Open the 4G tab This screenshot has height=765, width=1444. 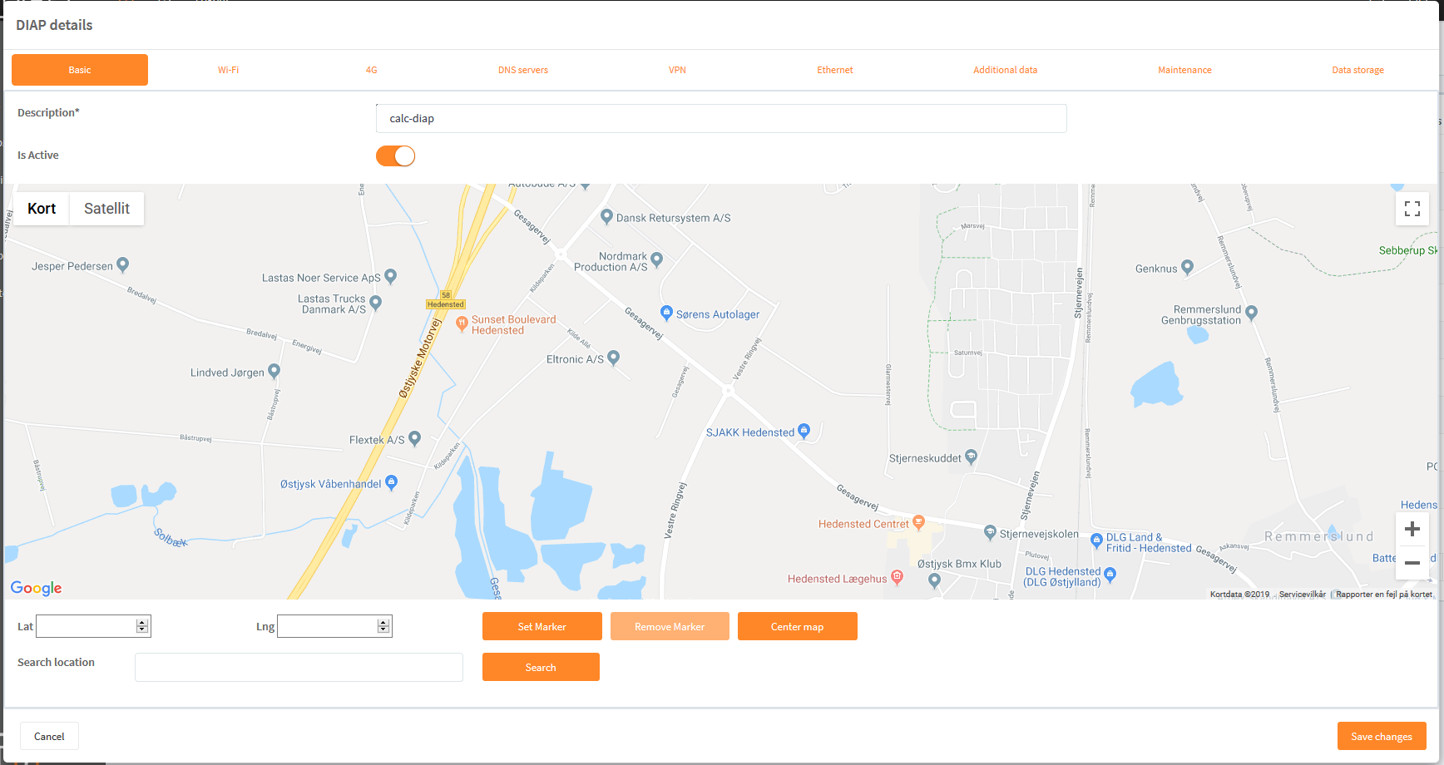pos(371,70)
